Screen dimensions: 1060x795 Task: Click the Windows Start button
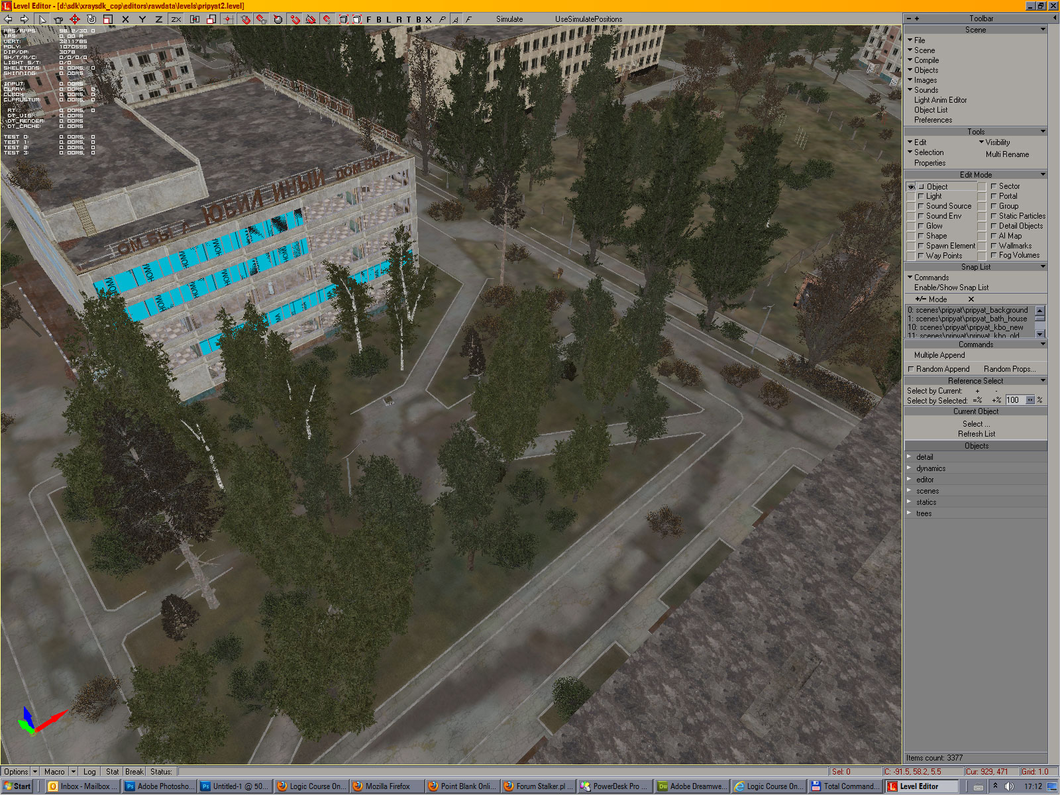(17, 786)
